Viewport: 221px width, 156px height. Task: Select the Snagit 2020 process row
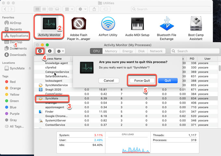click(x=126, y=90)
